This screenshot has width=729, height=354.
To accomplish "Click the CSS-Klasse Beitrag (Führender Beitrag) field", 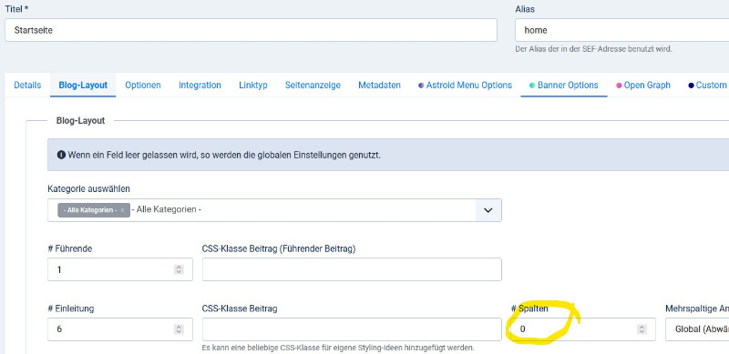I will pos(352,269).
